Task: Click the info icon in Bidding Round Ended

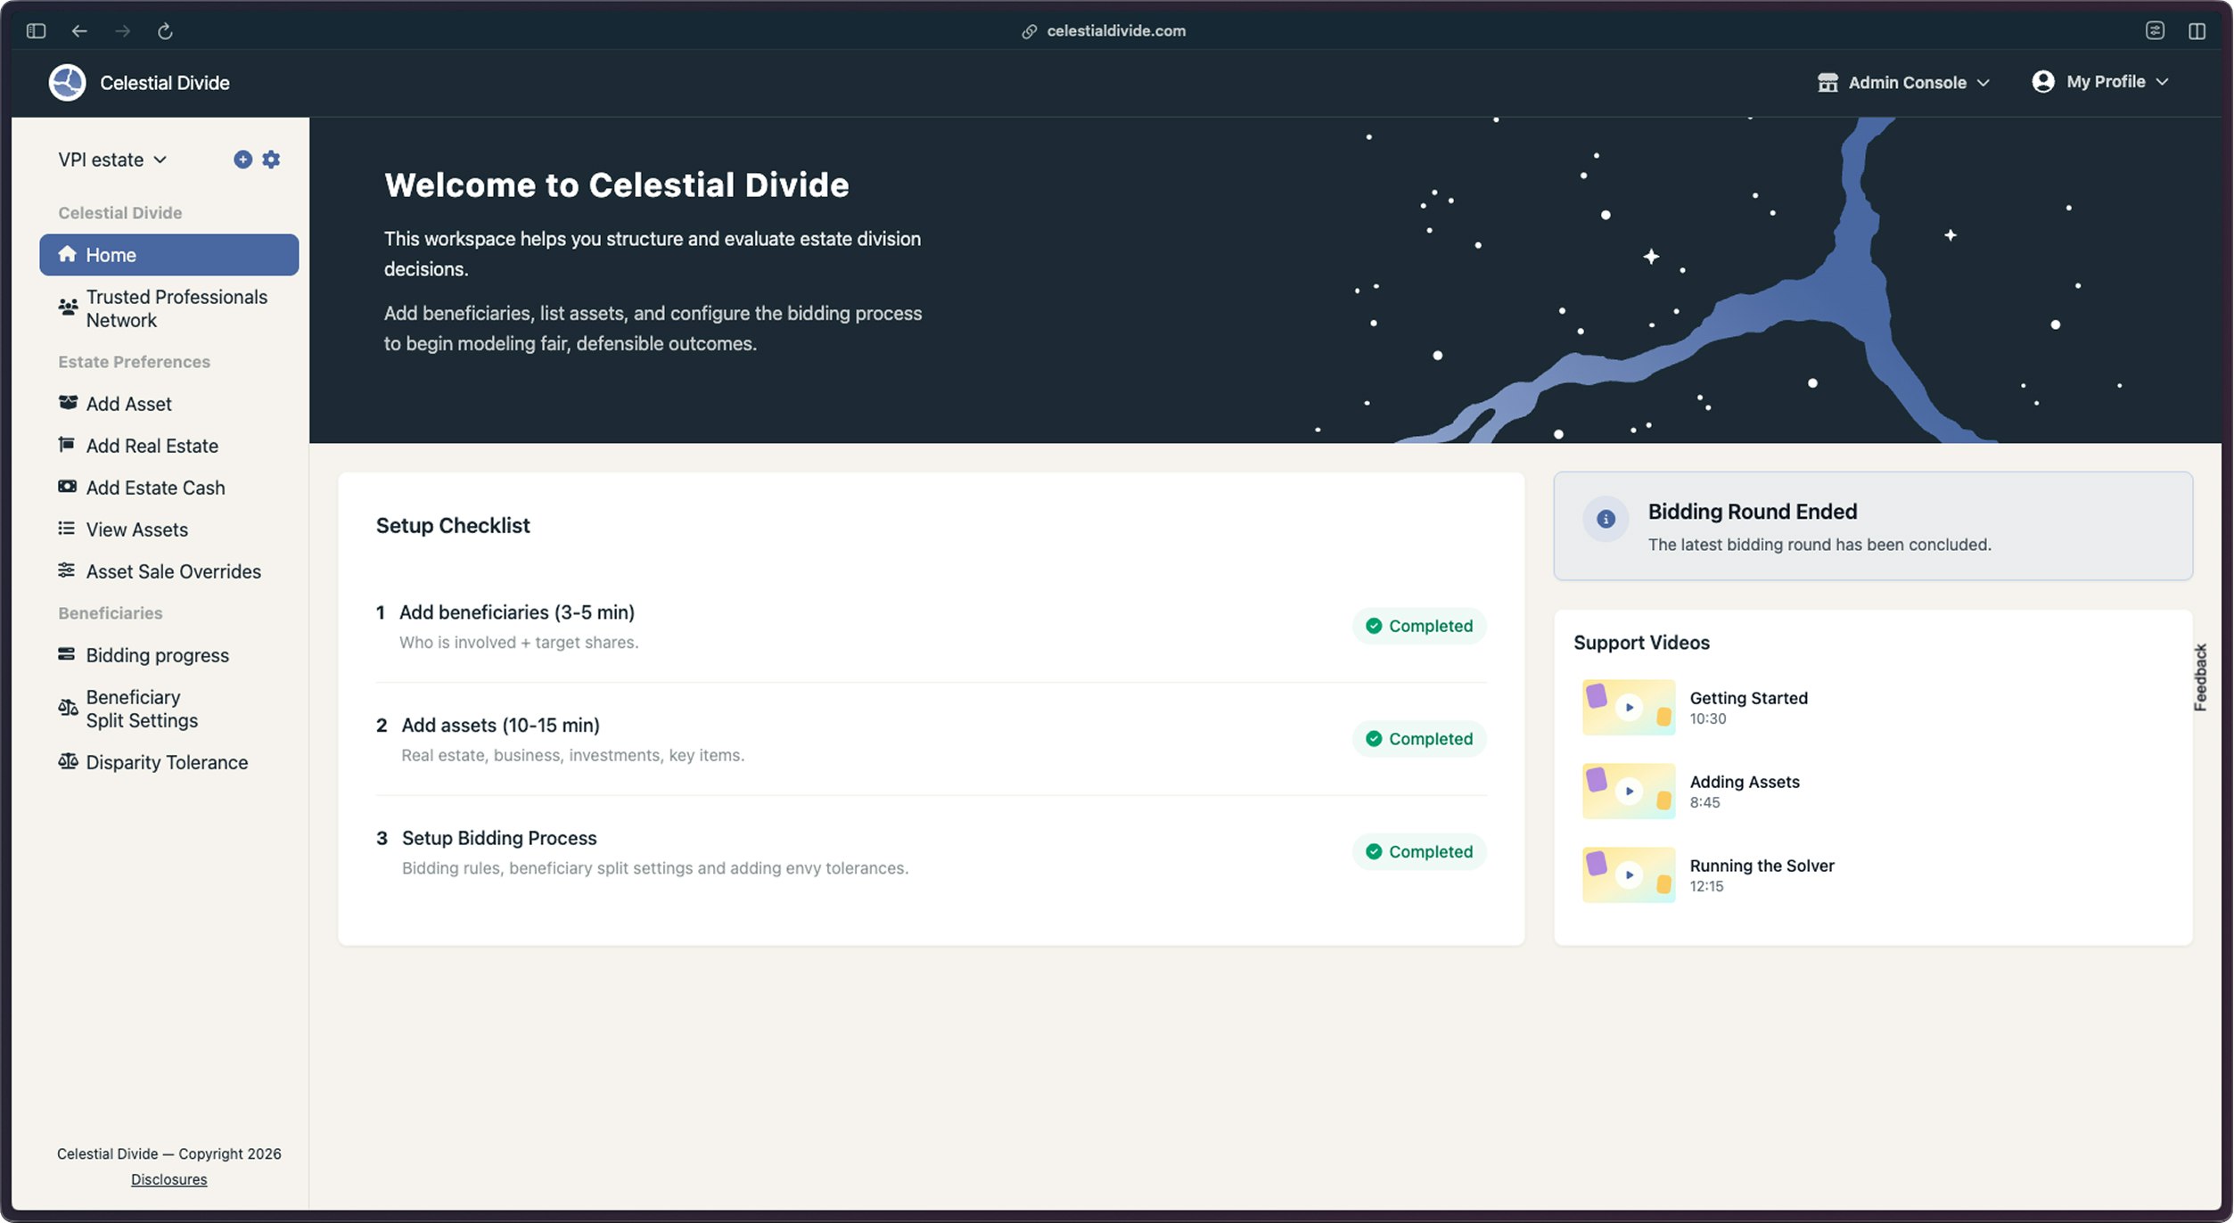Action: coord(1606,519)
